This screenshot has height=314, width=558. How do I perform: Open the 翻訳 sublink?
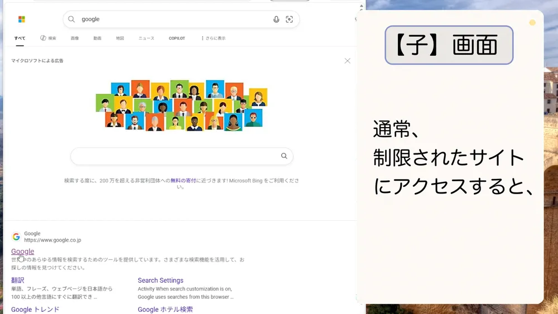tap(17, 280)
